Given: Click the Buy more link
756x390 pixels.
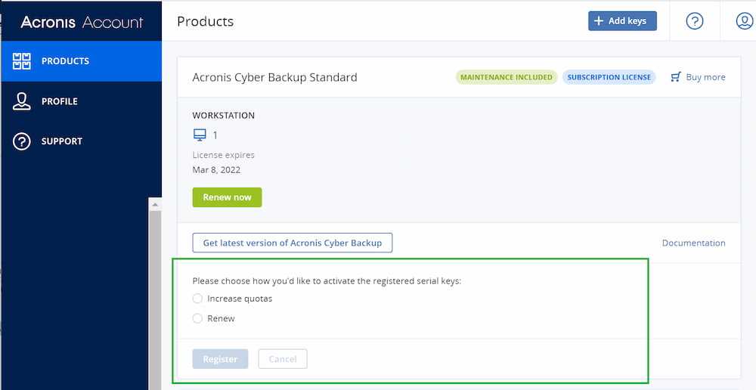Looking at the screenshot, I should pyautogui.click(x=705, y=77).
